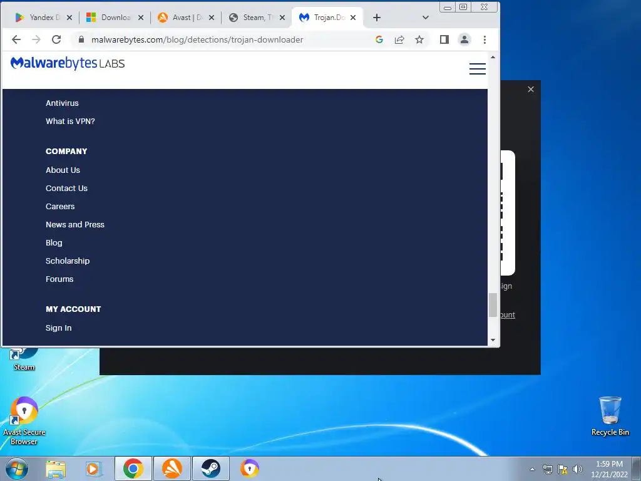The height and width of the screenshot is (481, 641).
Task: Bookmark this page with the star
Action: 419,39
